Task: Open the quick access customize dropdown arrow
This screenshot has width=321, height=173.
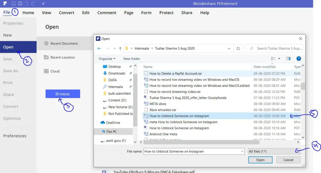Action: [43, 4]
